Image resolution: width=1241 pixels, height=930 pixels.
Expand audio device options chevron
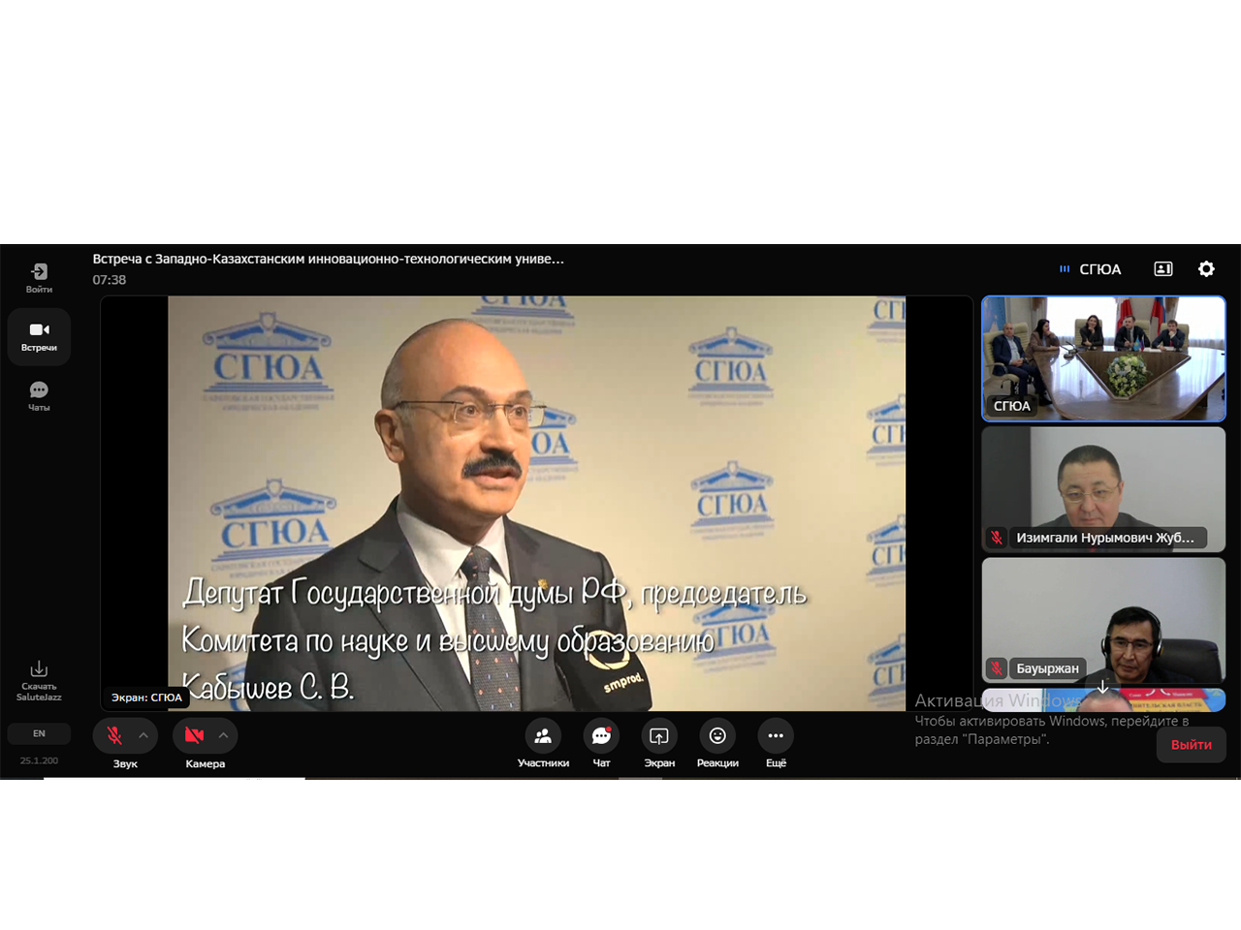pyautogui.click(x=143, y=735)
